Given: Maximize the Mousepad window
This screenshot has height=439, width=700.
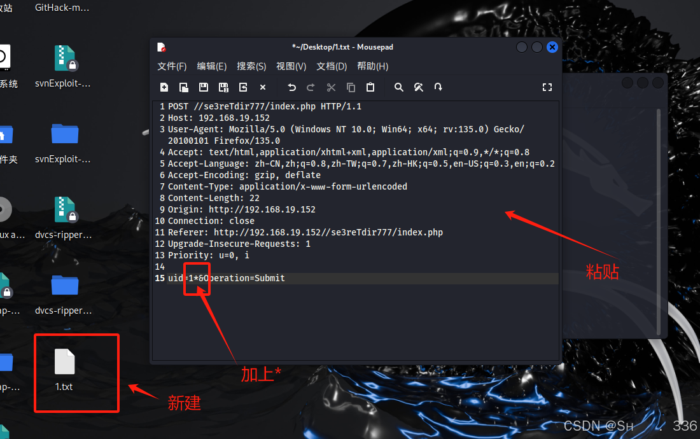Looking at the screenshot, I should (x=537, y=47).
